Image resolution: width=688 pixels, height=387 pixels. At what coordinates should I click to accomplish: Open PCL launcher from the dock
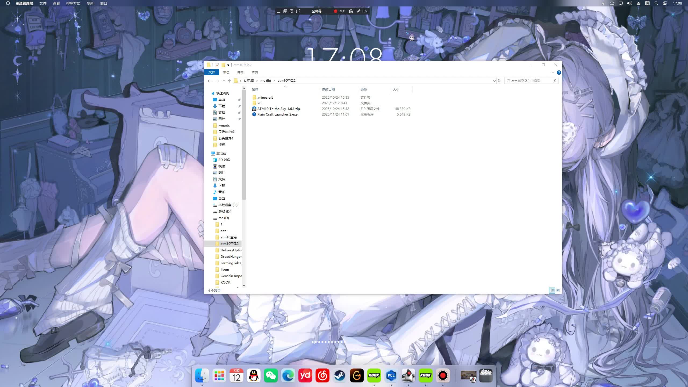(391, 375)
